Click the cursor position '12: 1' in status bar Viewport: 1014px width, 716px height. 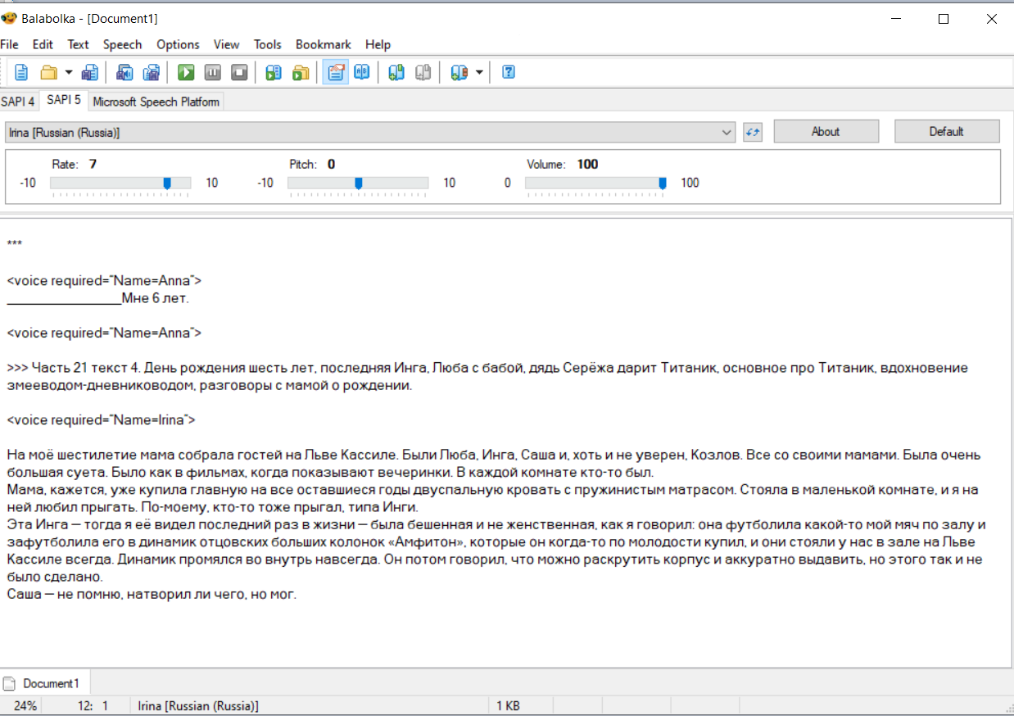(93, 705)
